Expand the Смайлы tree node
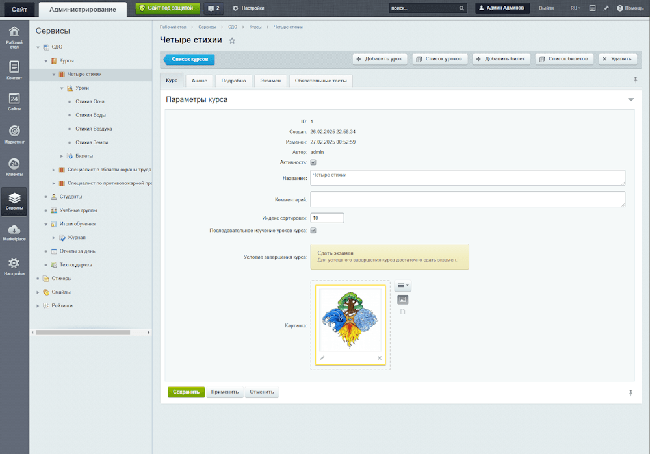Screen dimensions: 650x454 [x=38, y=292]
